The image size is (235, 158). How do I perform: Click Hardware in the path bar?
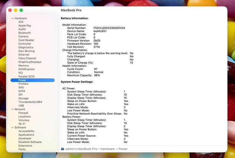107,149
